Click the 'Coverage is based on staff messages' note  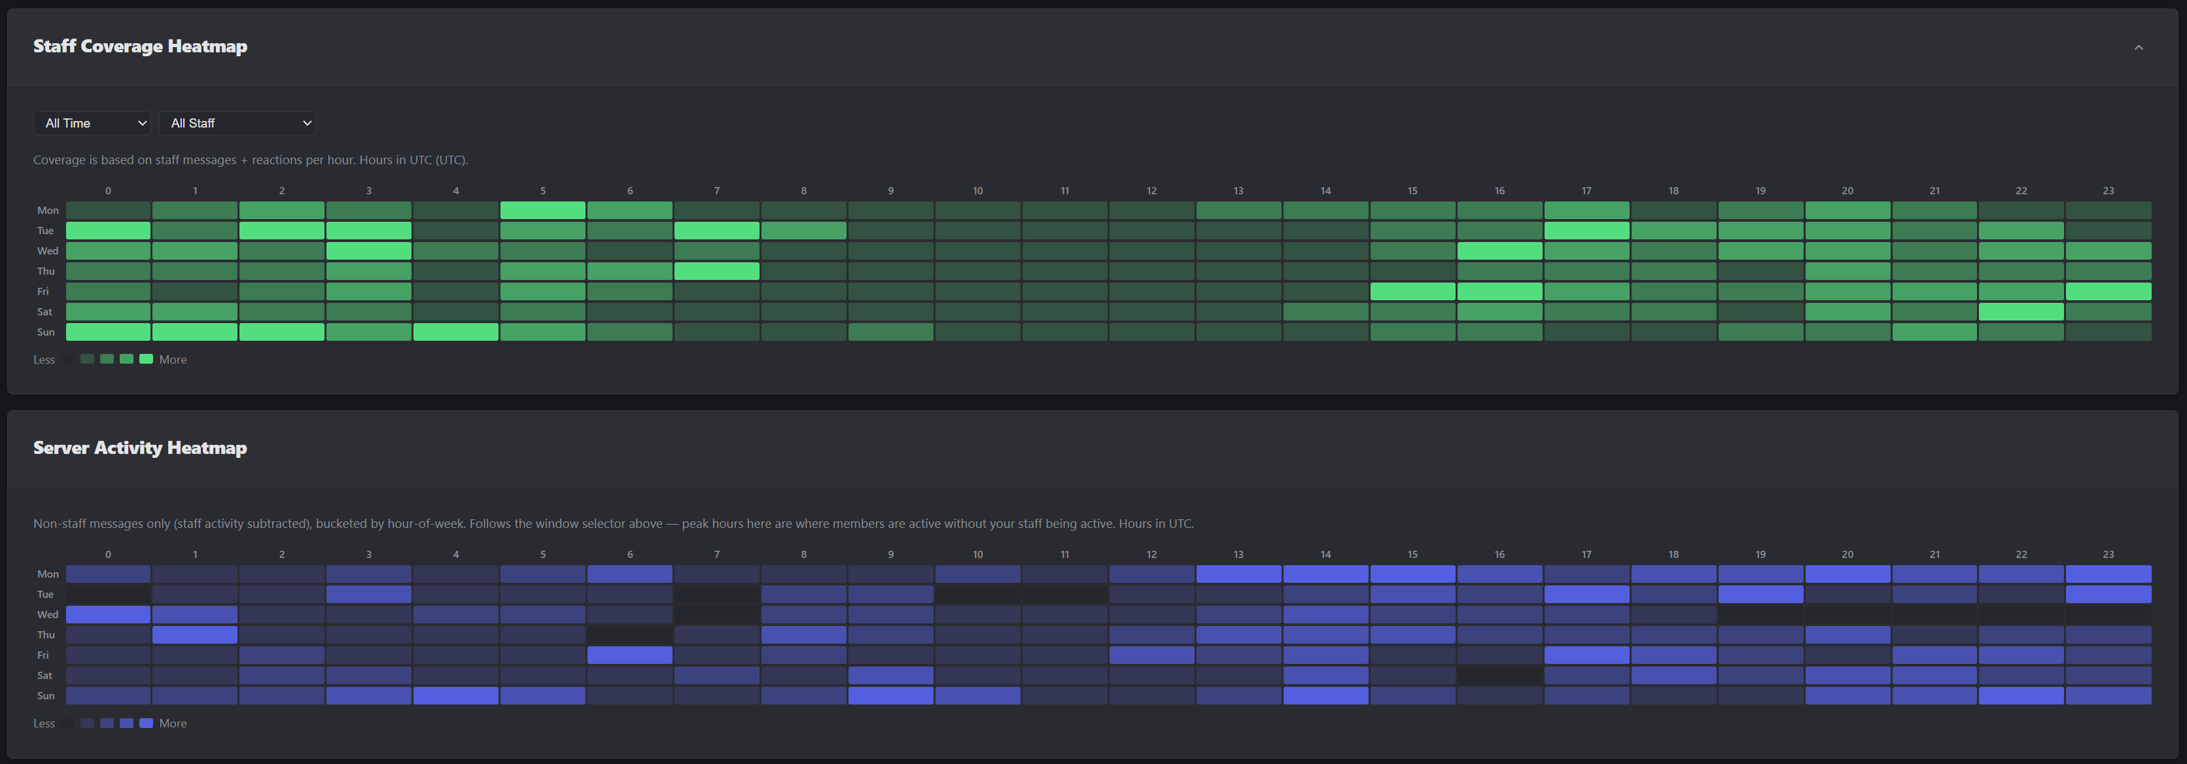(251, 160)
